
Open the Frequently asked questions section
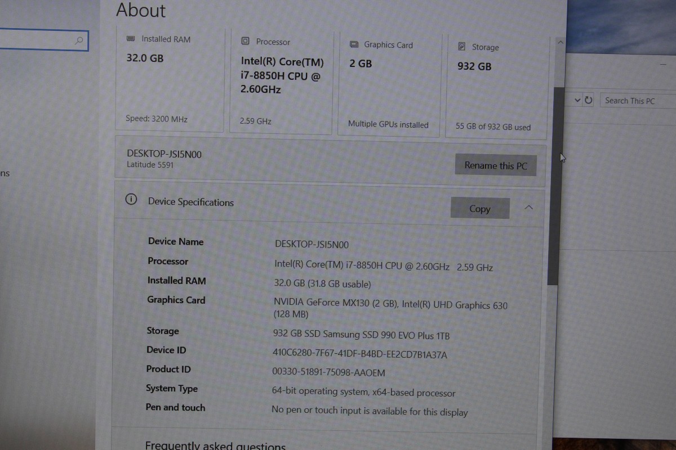215,446
